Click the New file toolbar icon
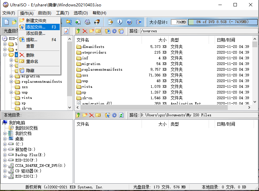Screen dimensions: 259x191 (x=6, y=22)
